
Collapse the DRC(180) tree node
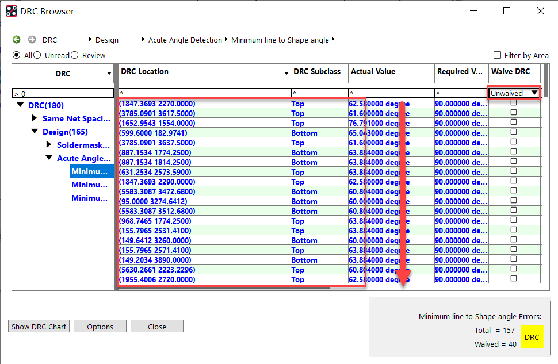tap(21, 105)
